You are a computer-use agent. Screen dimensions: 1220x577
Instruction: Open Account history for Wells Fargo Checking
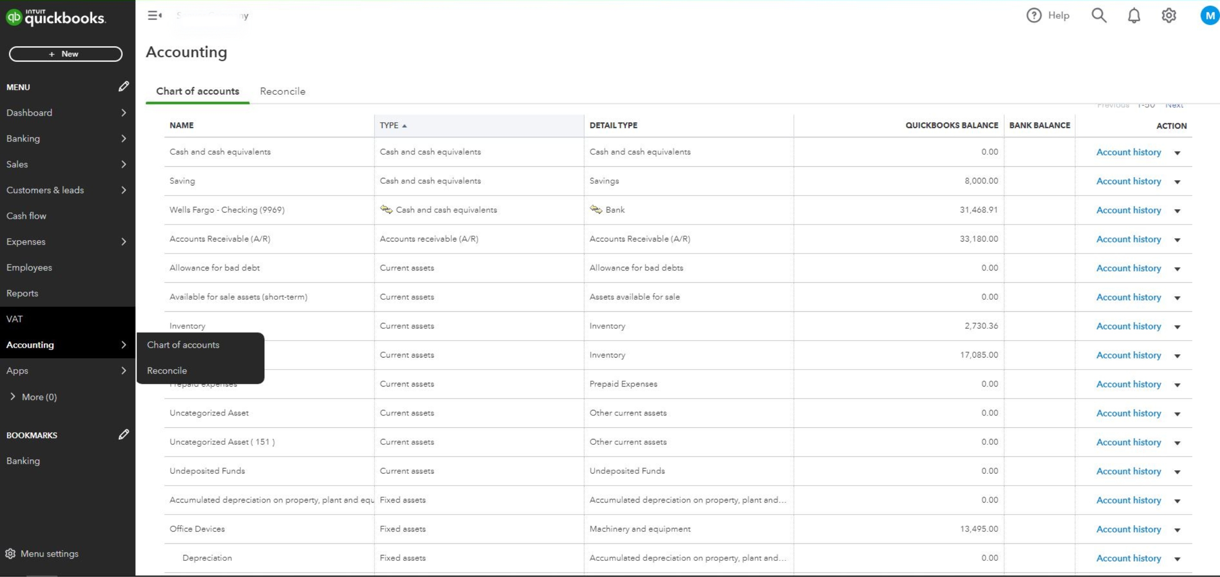[x=1128, y=210]
